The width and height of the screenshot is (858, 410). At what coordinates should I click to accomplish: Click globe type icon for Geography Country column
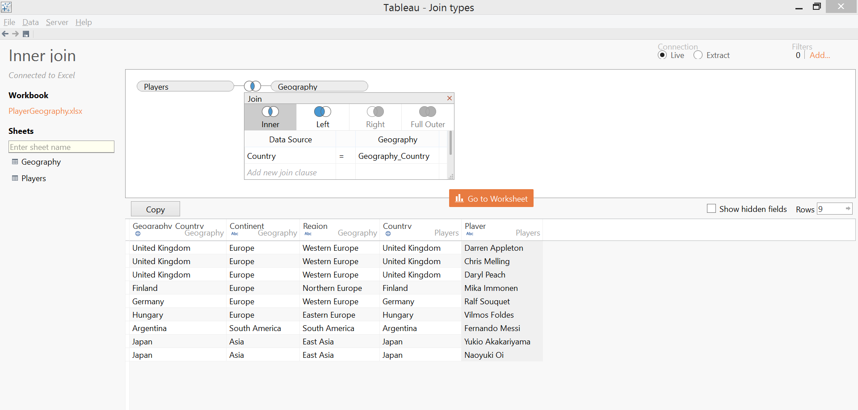[138, 234]
